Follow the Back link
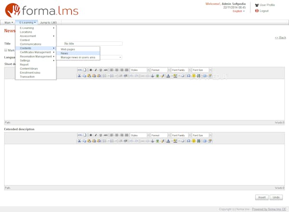289x212 pixels. (280, 38)
